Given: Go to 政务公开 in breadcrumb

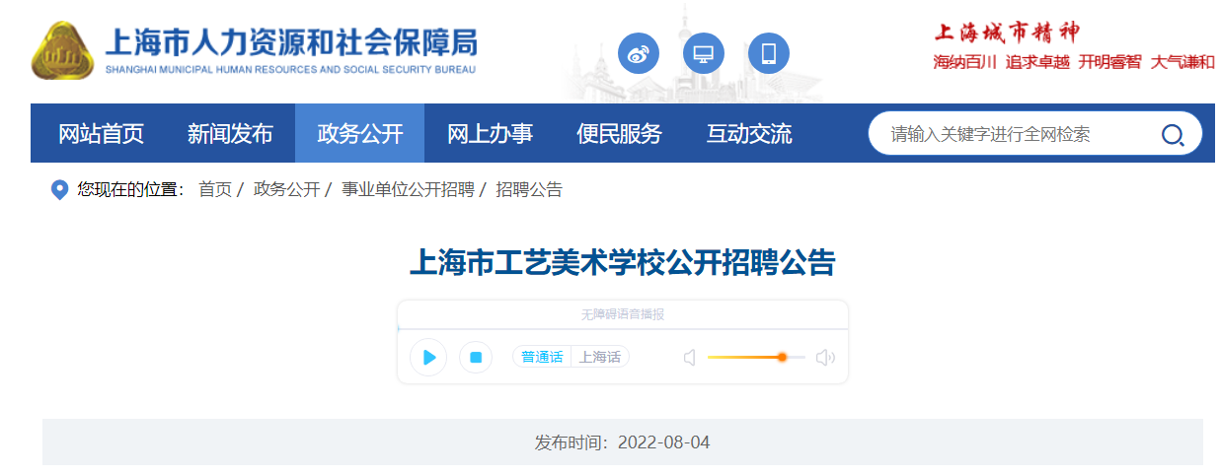Looking at the screenshot, I should click(286, 189).
